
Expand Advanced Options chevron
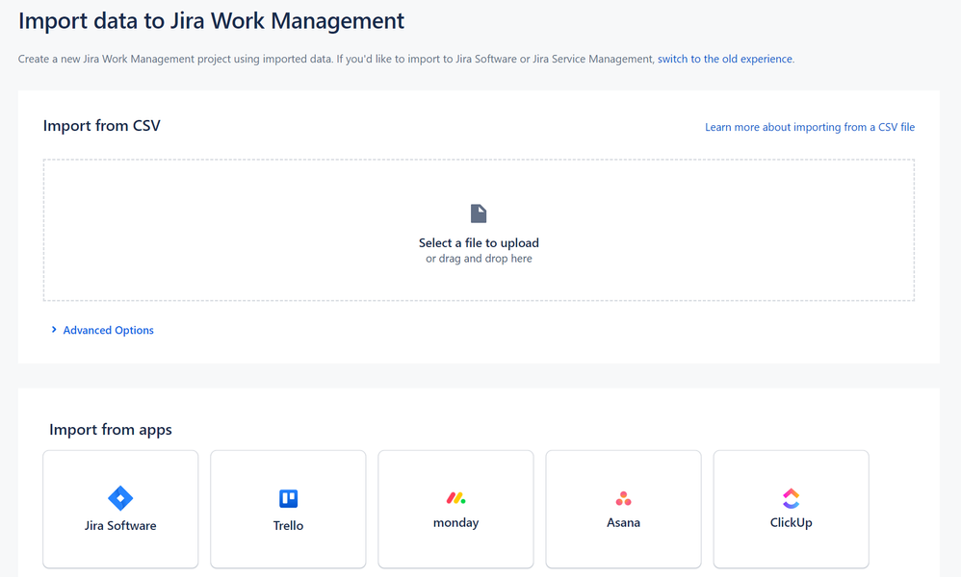(54, 330)
